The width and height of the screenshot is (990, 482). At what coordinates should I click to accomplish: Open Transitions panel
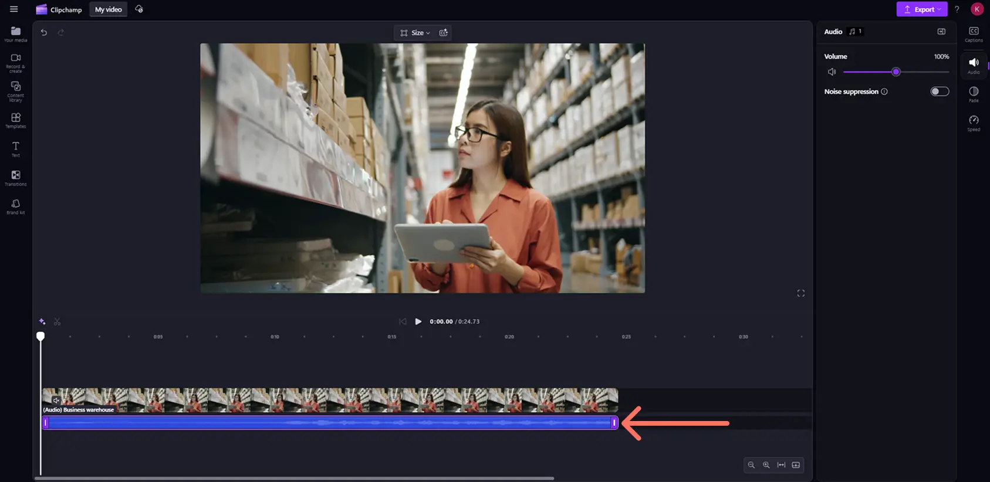pos(16,178)
